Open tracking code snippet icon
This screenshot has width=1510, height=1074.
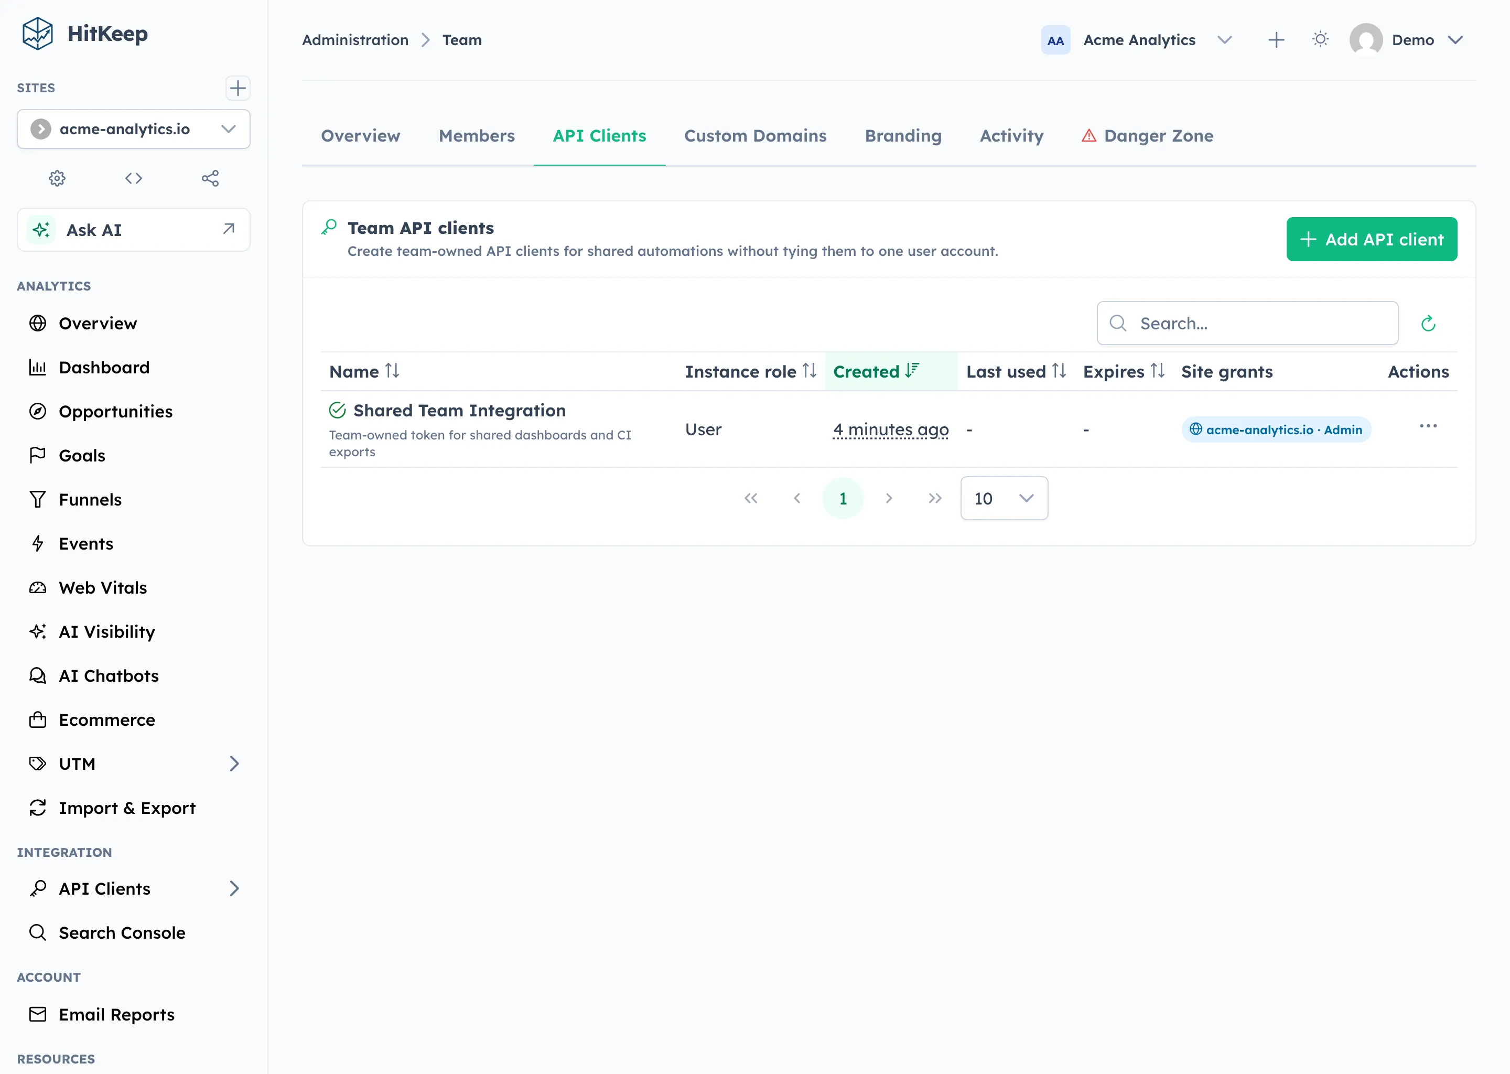coord(134,178)
